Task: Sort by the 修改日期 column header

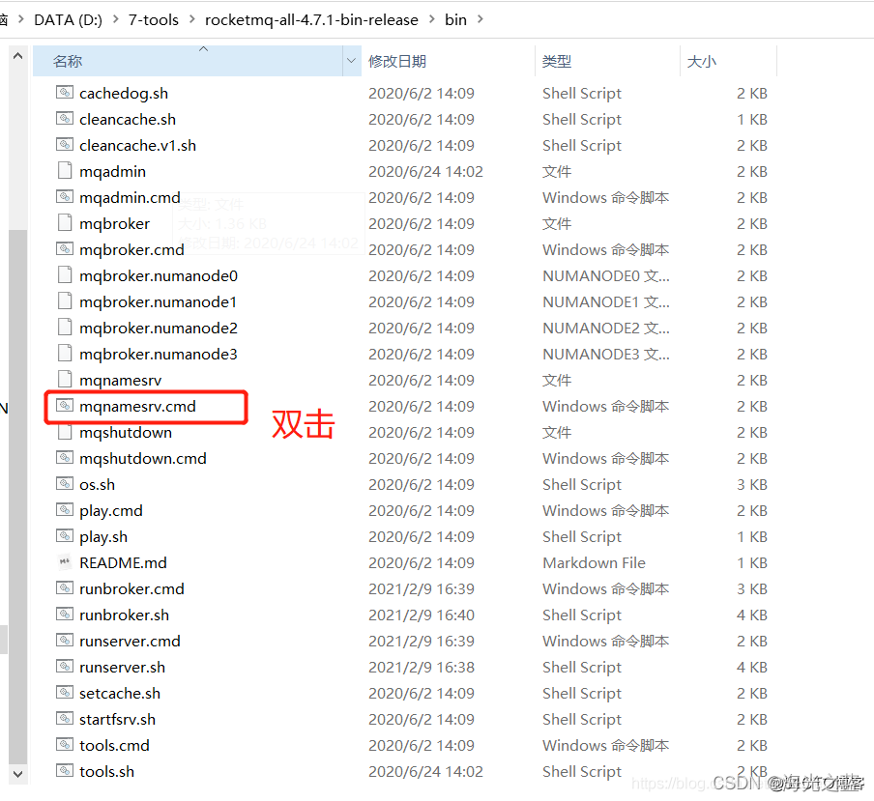Action: (396, 61)
